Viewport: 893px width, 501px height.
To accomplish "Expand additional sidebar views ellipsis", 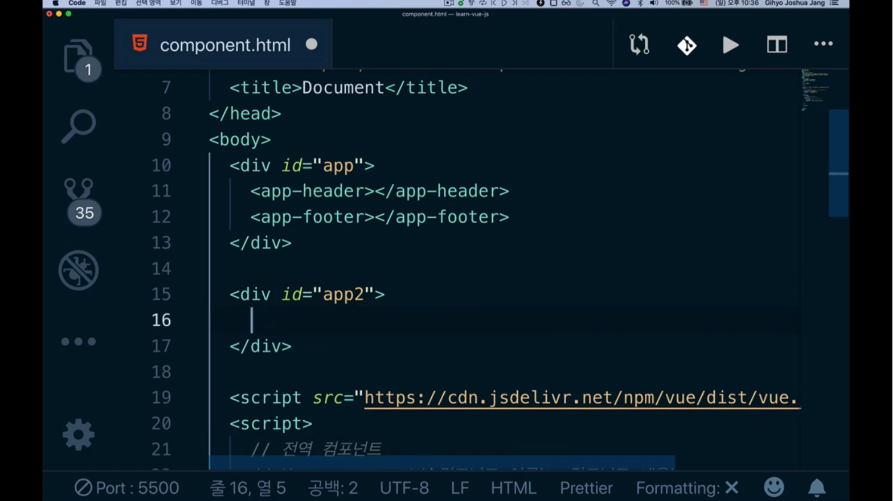I will click(78, 342).
